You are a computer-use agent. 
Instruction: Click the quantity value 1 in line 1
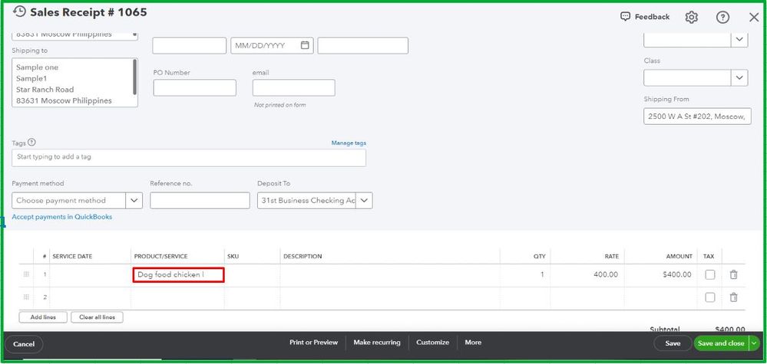(x=542, y=274)
